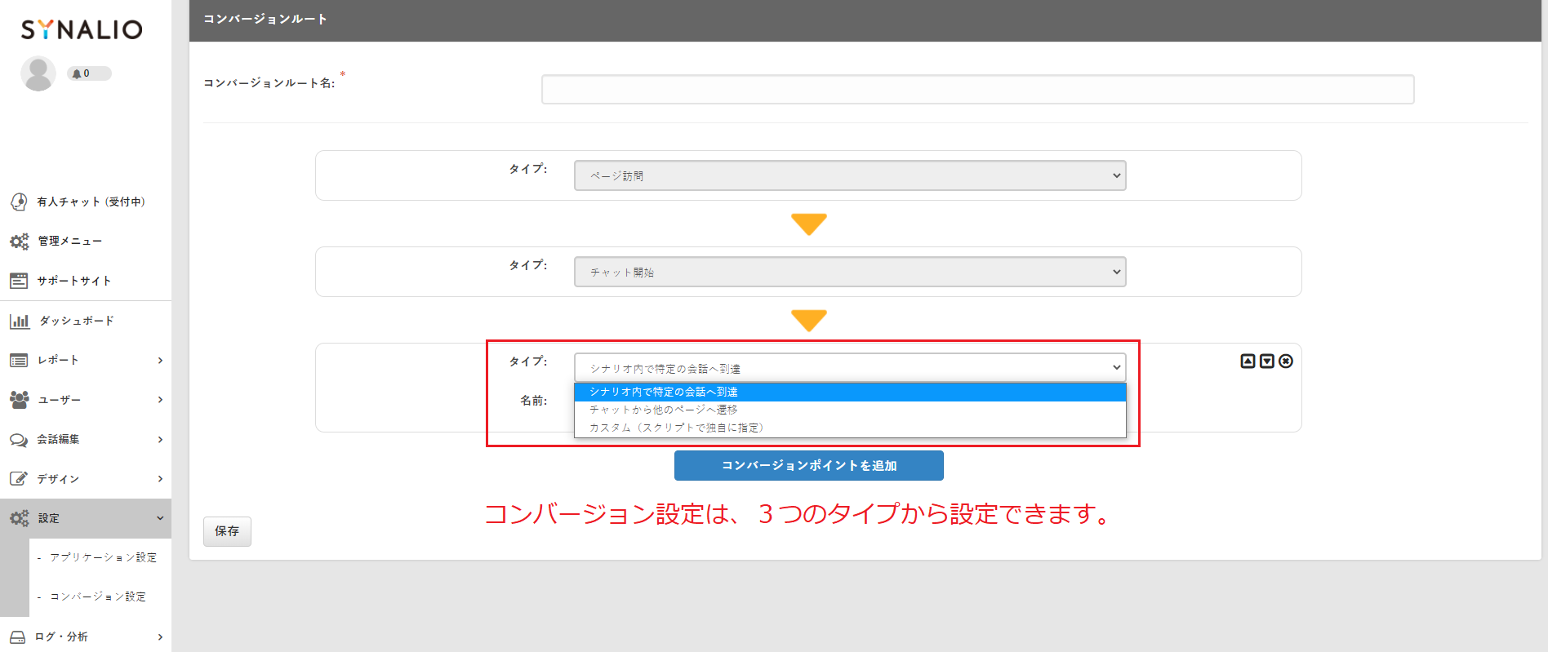Open the チャット開始 type dropdown
Image resolution: width=1548 pixels, height=652 pixels.
click(x=850, y=272)
